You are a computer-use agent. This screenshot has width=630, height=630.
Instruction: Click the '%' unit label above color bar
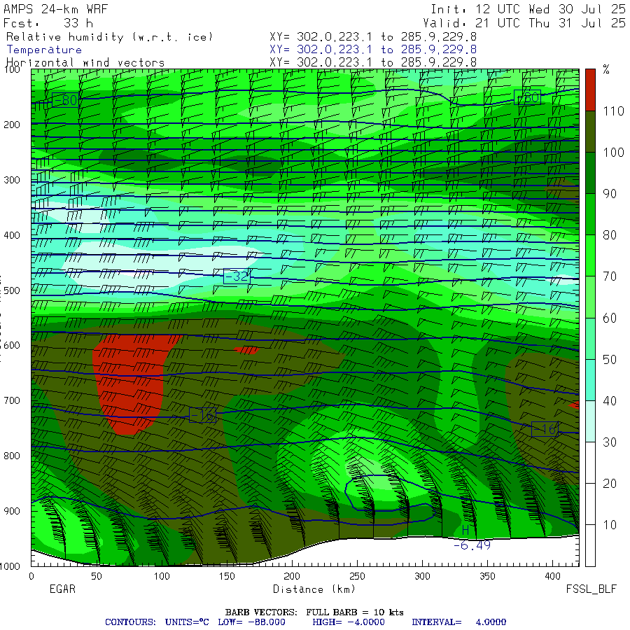point(606,69)
